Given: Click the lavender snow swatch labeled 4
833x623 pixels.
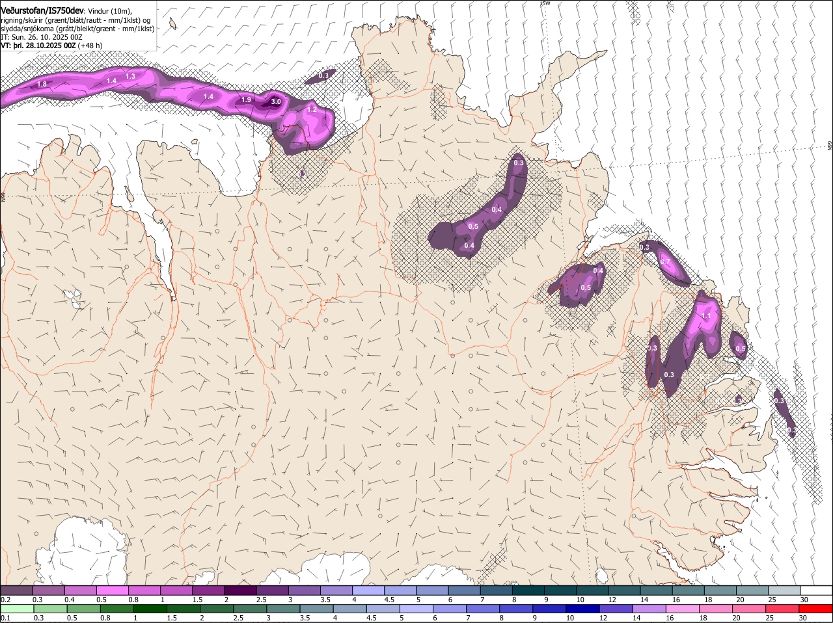Looking at the screenshot, I should click(x=368, y=590).
